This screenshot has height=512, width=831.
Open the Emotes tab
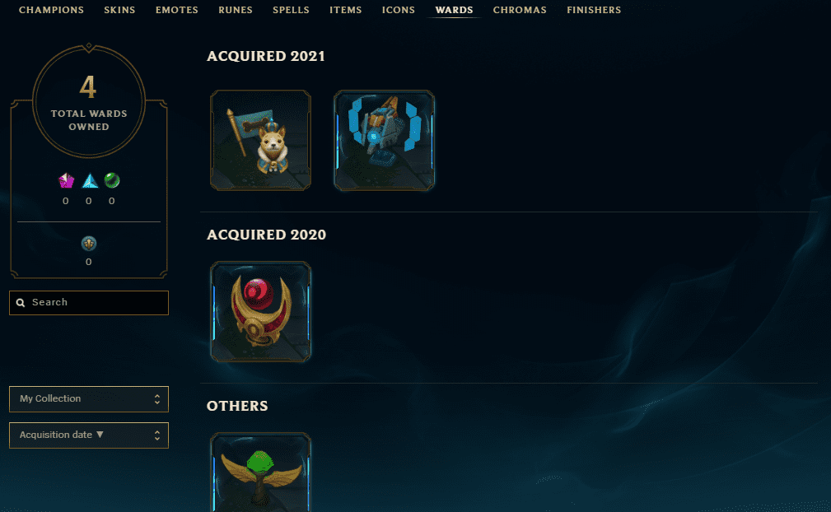pyautogui.click(x=177, y=10)
